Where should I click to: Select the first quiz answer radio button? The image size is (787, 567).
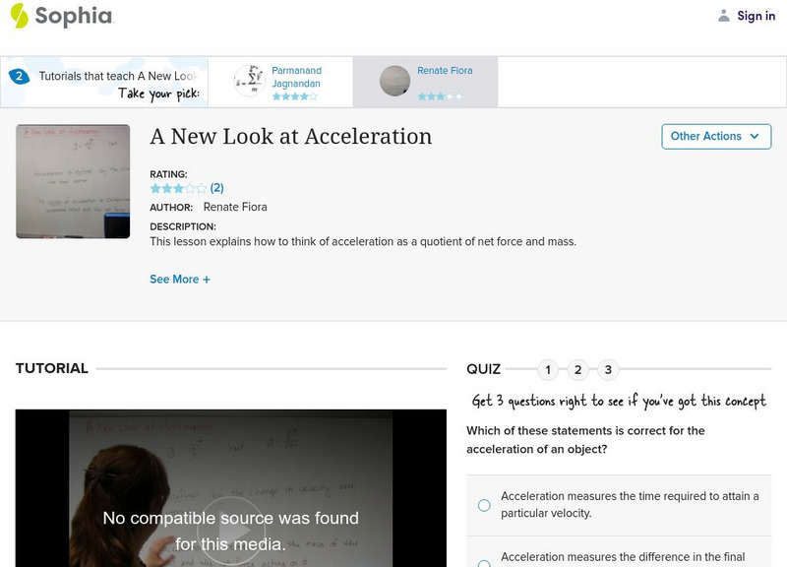coord(484,503)
